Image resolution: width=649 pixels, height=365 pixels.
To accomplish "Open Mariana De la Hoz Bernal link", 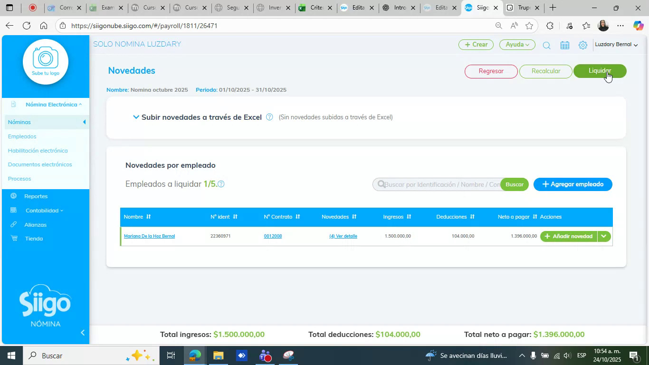I will (149, 236).
